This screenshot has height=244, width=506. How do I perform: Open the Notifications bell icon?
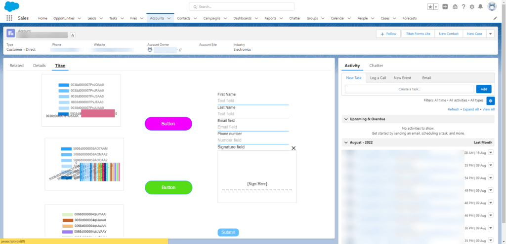pyautogui.click(x=480, y=7)
